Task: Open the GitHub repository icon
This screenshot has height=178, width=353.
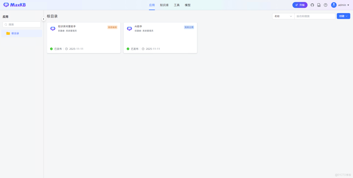Action: (x=312, y=5)
